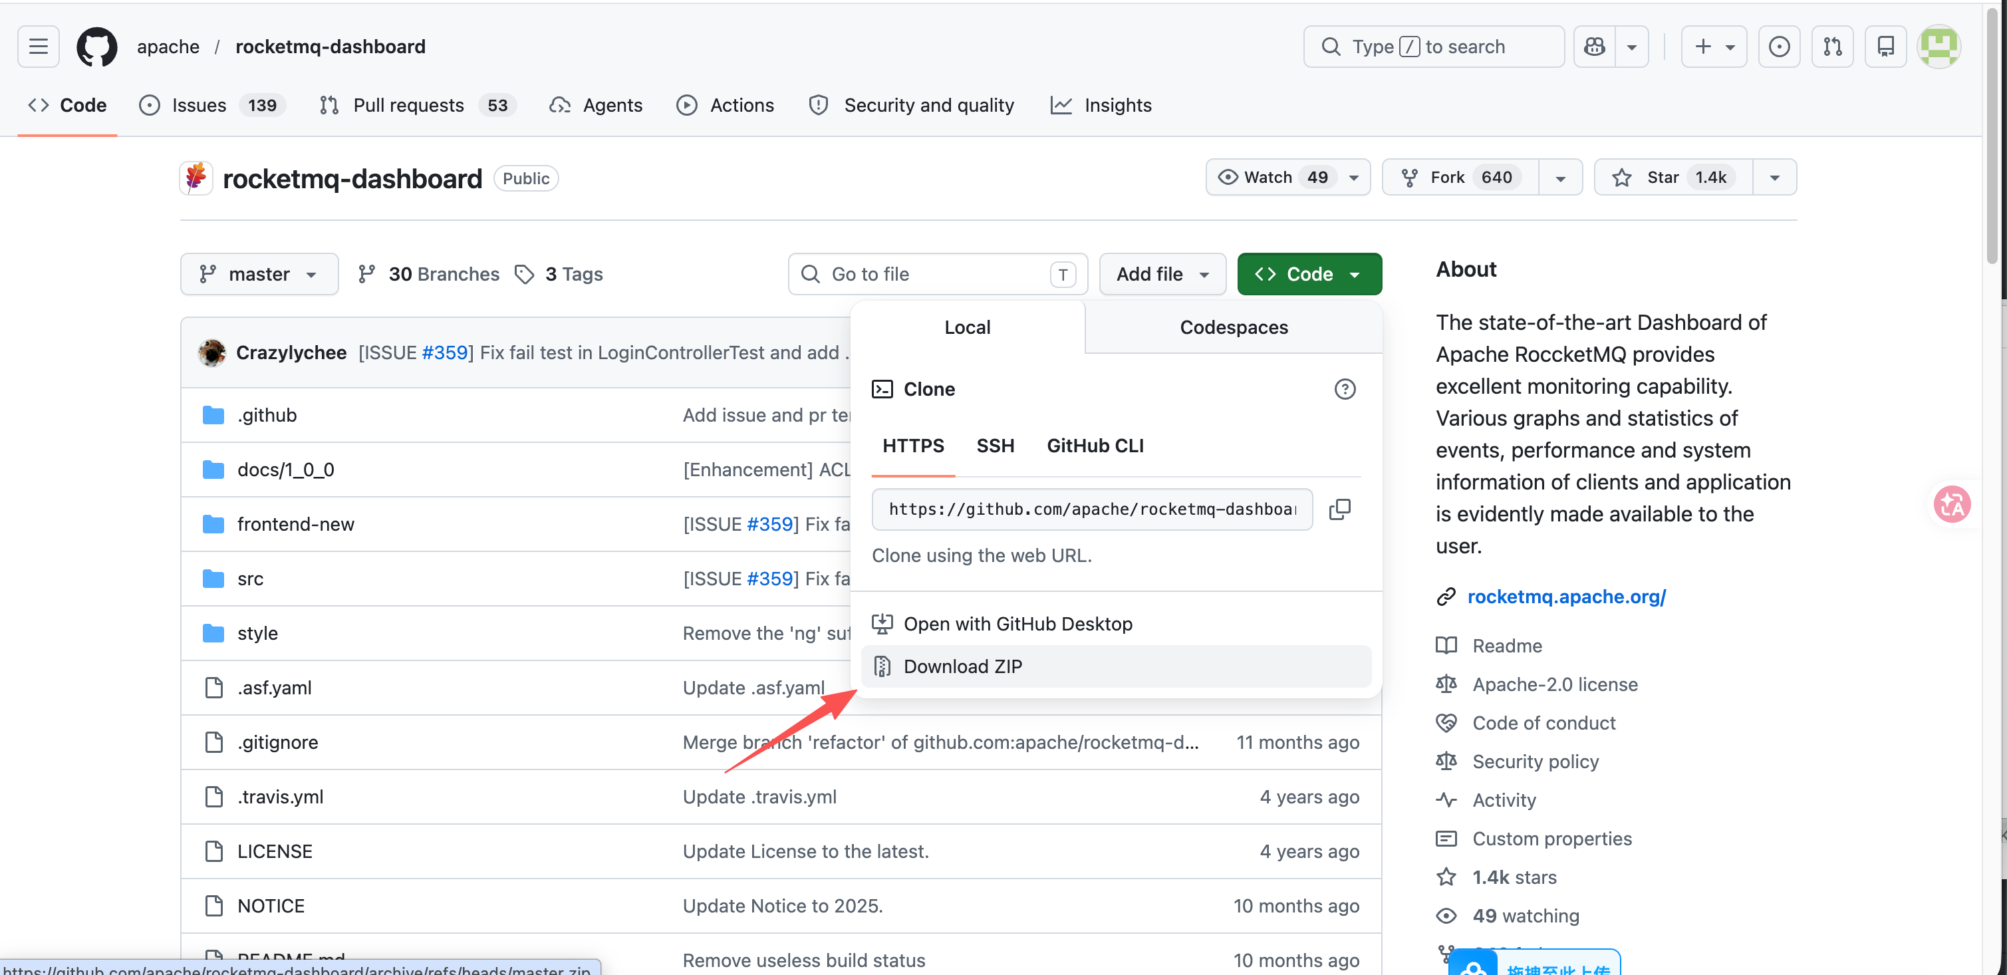The width and height of the screenshot is (2007, 975).
Task: Open the rocketmq.apache.org website link
Action: 1566,597
